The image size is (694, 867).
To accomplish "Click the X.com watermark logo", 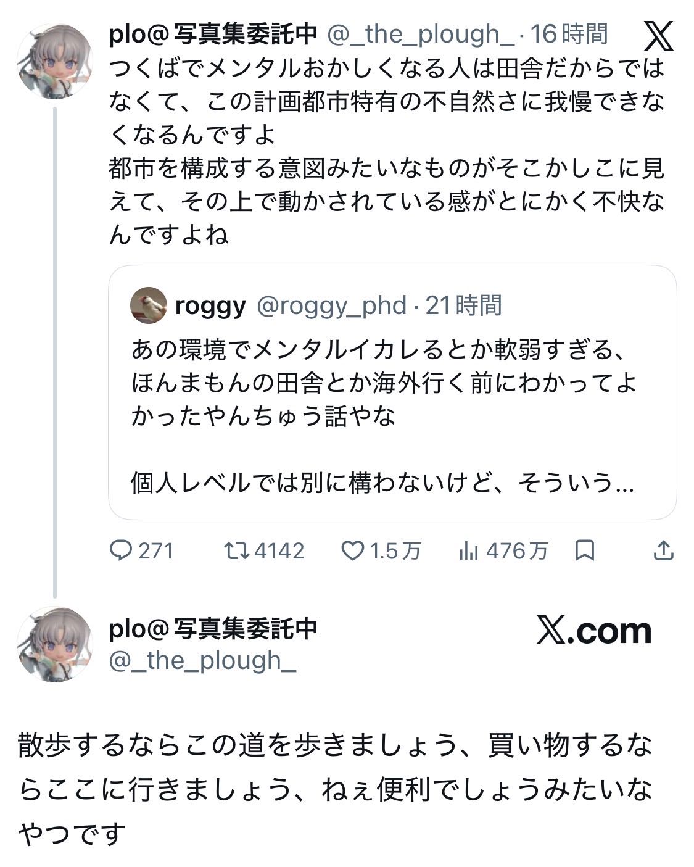I will click(594, 631).
